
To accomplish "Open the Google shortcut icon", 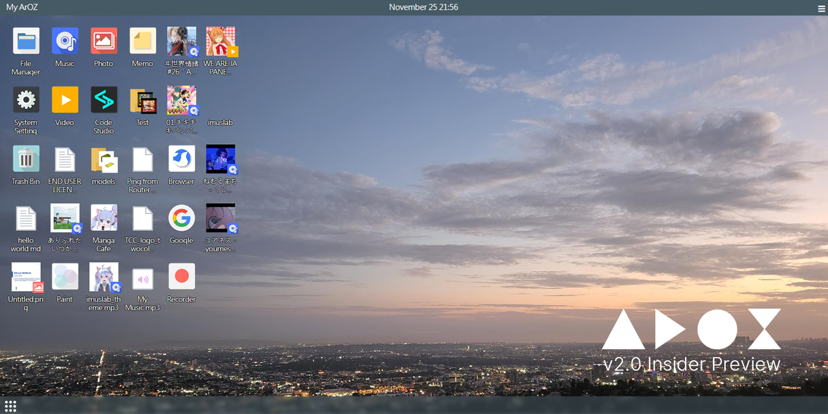I will [181, 218].
